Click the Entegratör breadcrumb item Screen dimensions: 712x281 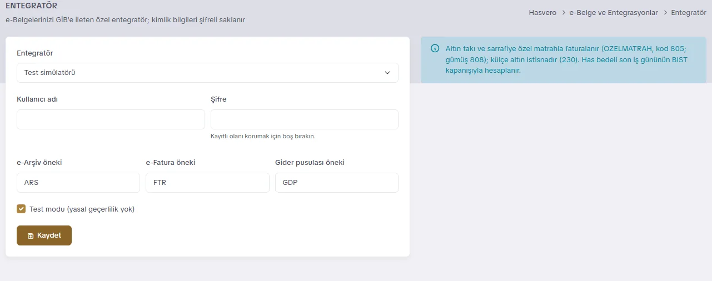point(689,12)
